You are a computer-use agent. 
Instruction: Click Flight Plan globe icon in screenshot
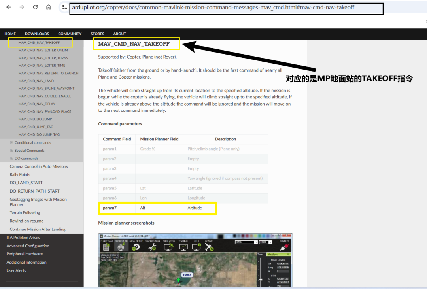tap(121, 247)
